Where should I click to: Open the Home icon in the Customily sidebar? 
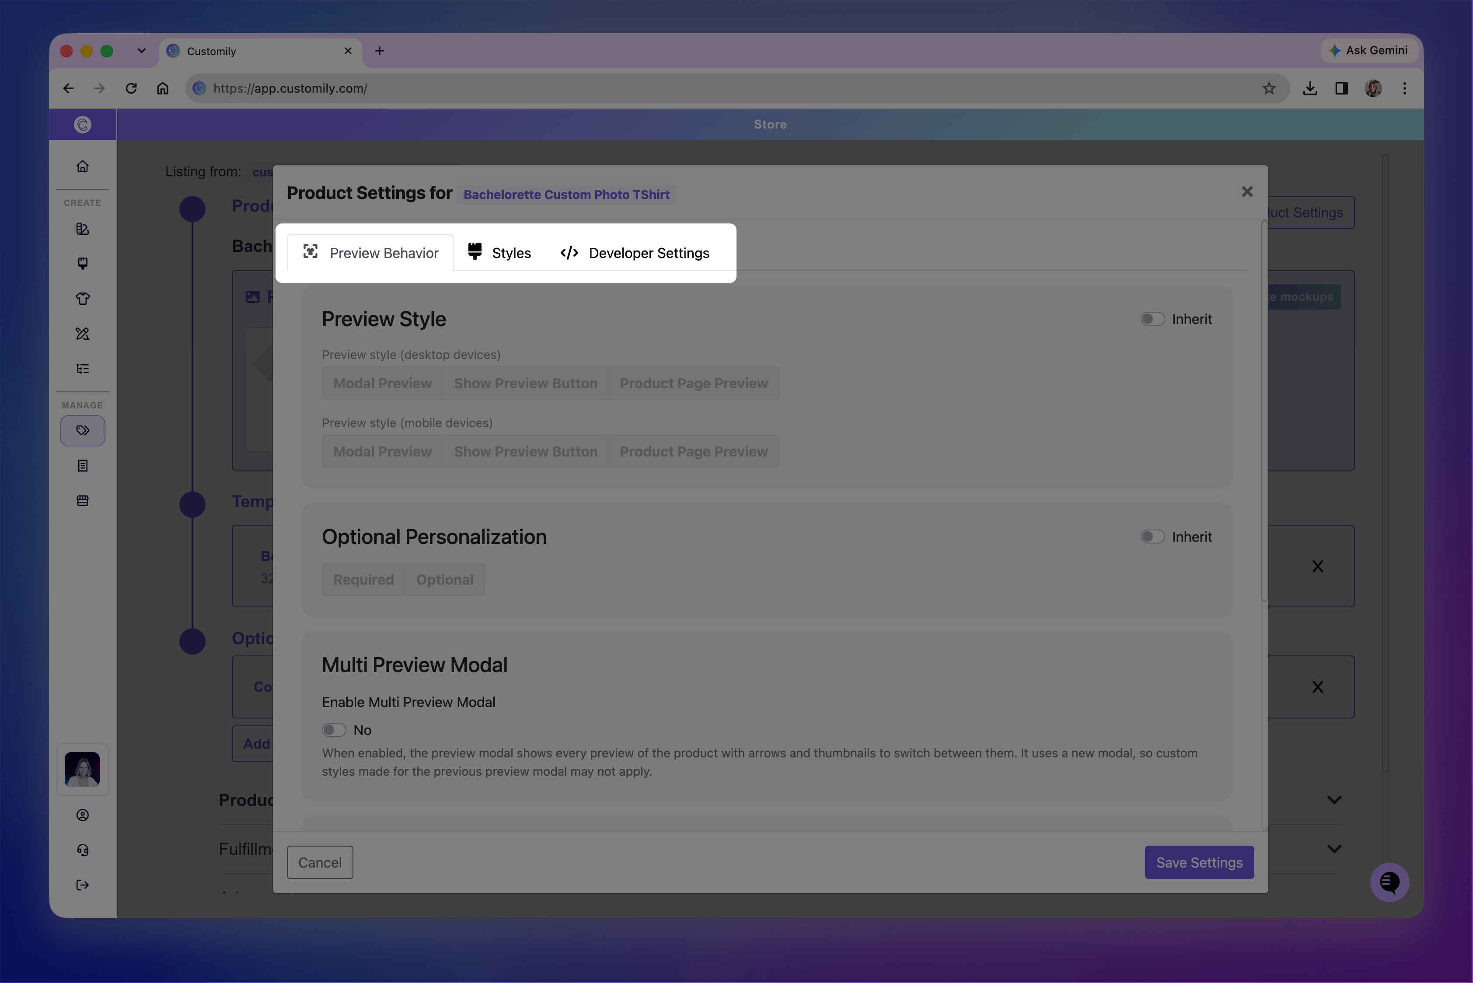(82, 166)
